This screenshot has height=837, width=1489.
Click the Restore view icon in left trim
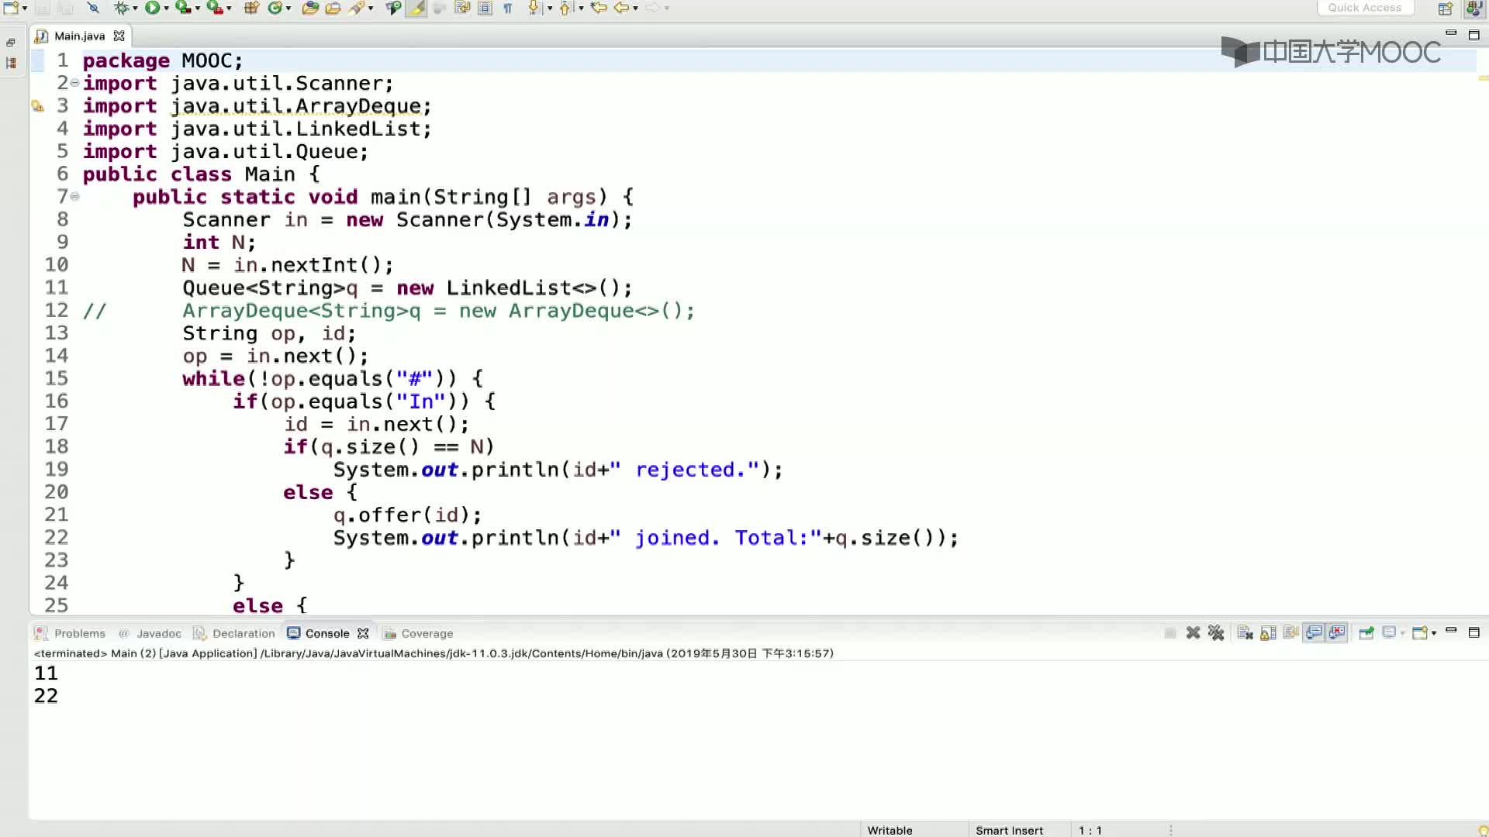tap(11, 43)
